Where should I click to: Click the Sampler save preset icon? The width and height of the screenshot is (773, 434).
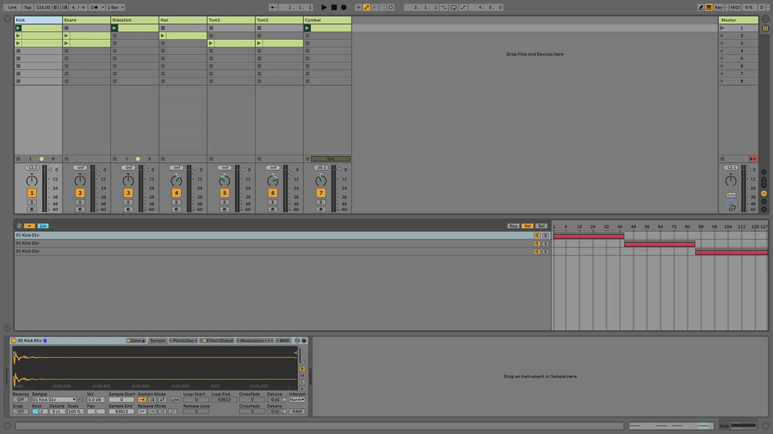pos(303,341)
